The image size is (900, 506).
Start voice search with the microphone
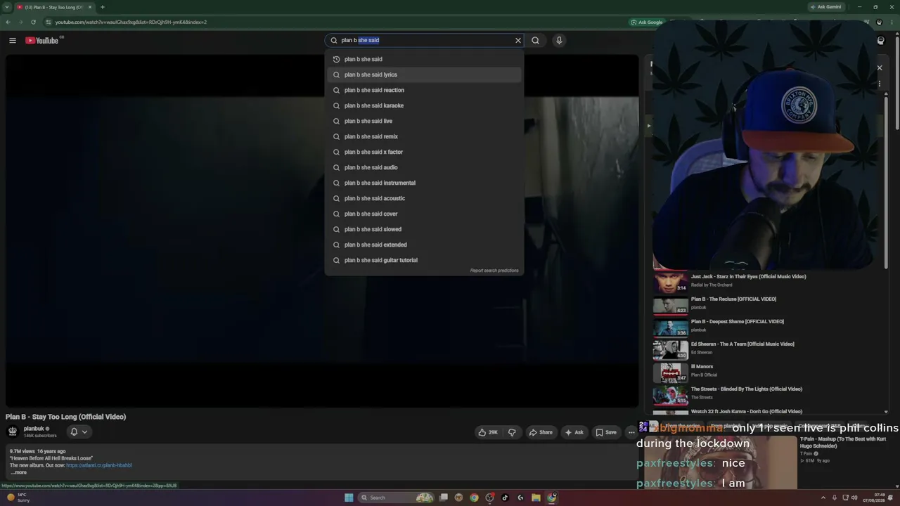pos(559,41)
